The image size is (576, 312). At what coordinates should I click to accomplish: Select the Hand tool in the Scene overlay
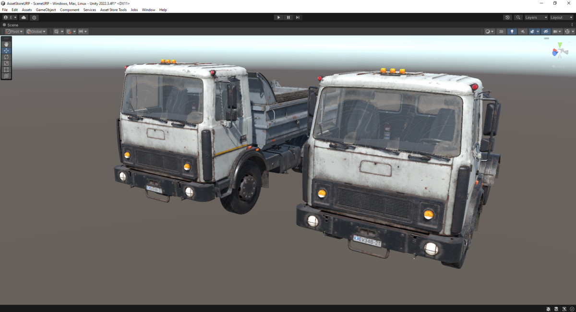coord(6,44)
